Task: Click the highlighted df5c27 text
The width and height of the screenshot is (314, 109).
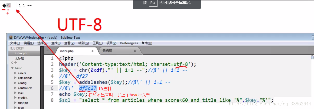Action: [88, 88]
